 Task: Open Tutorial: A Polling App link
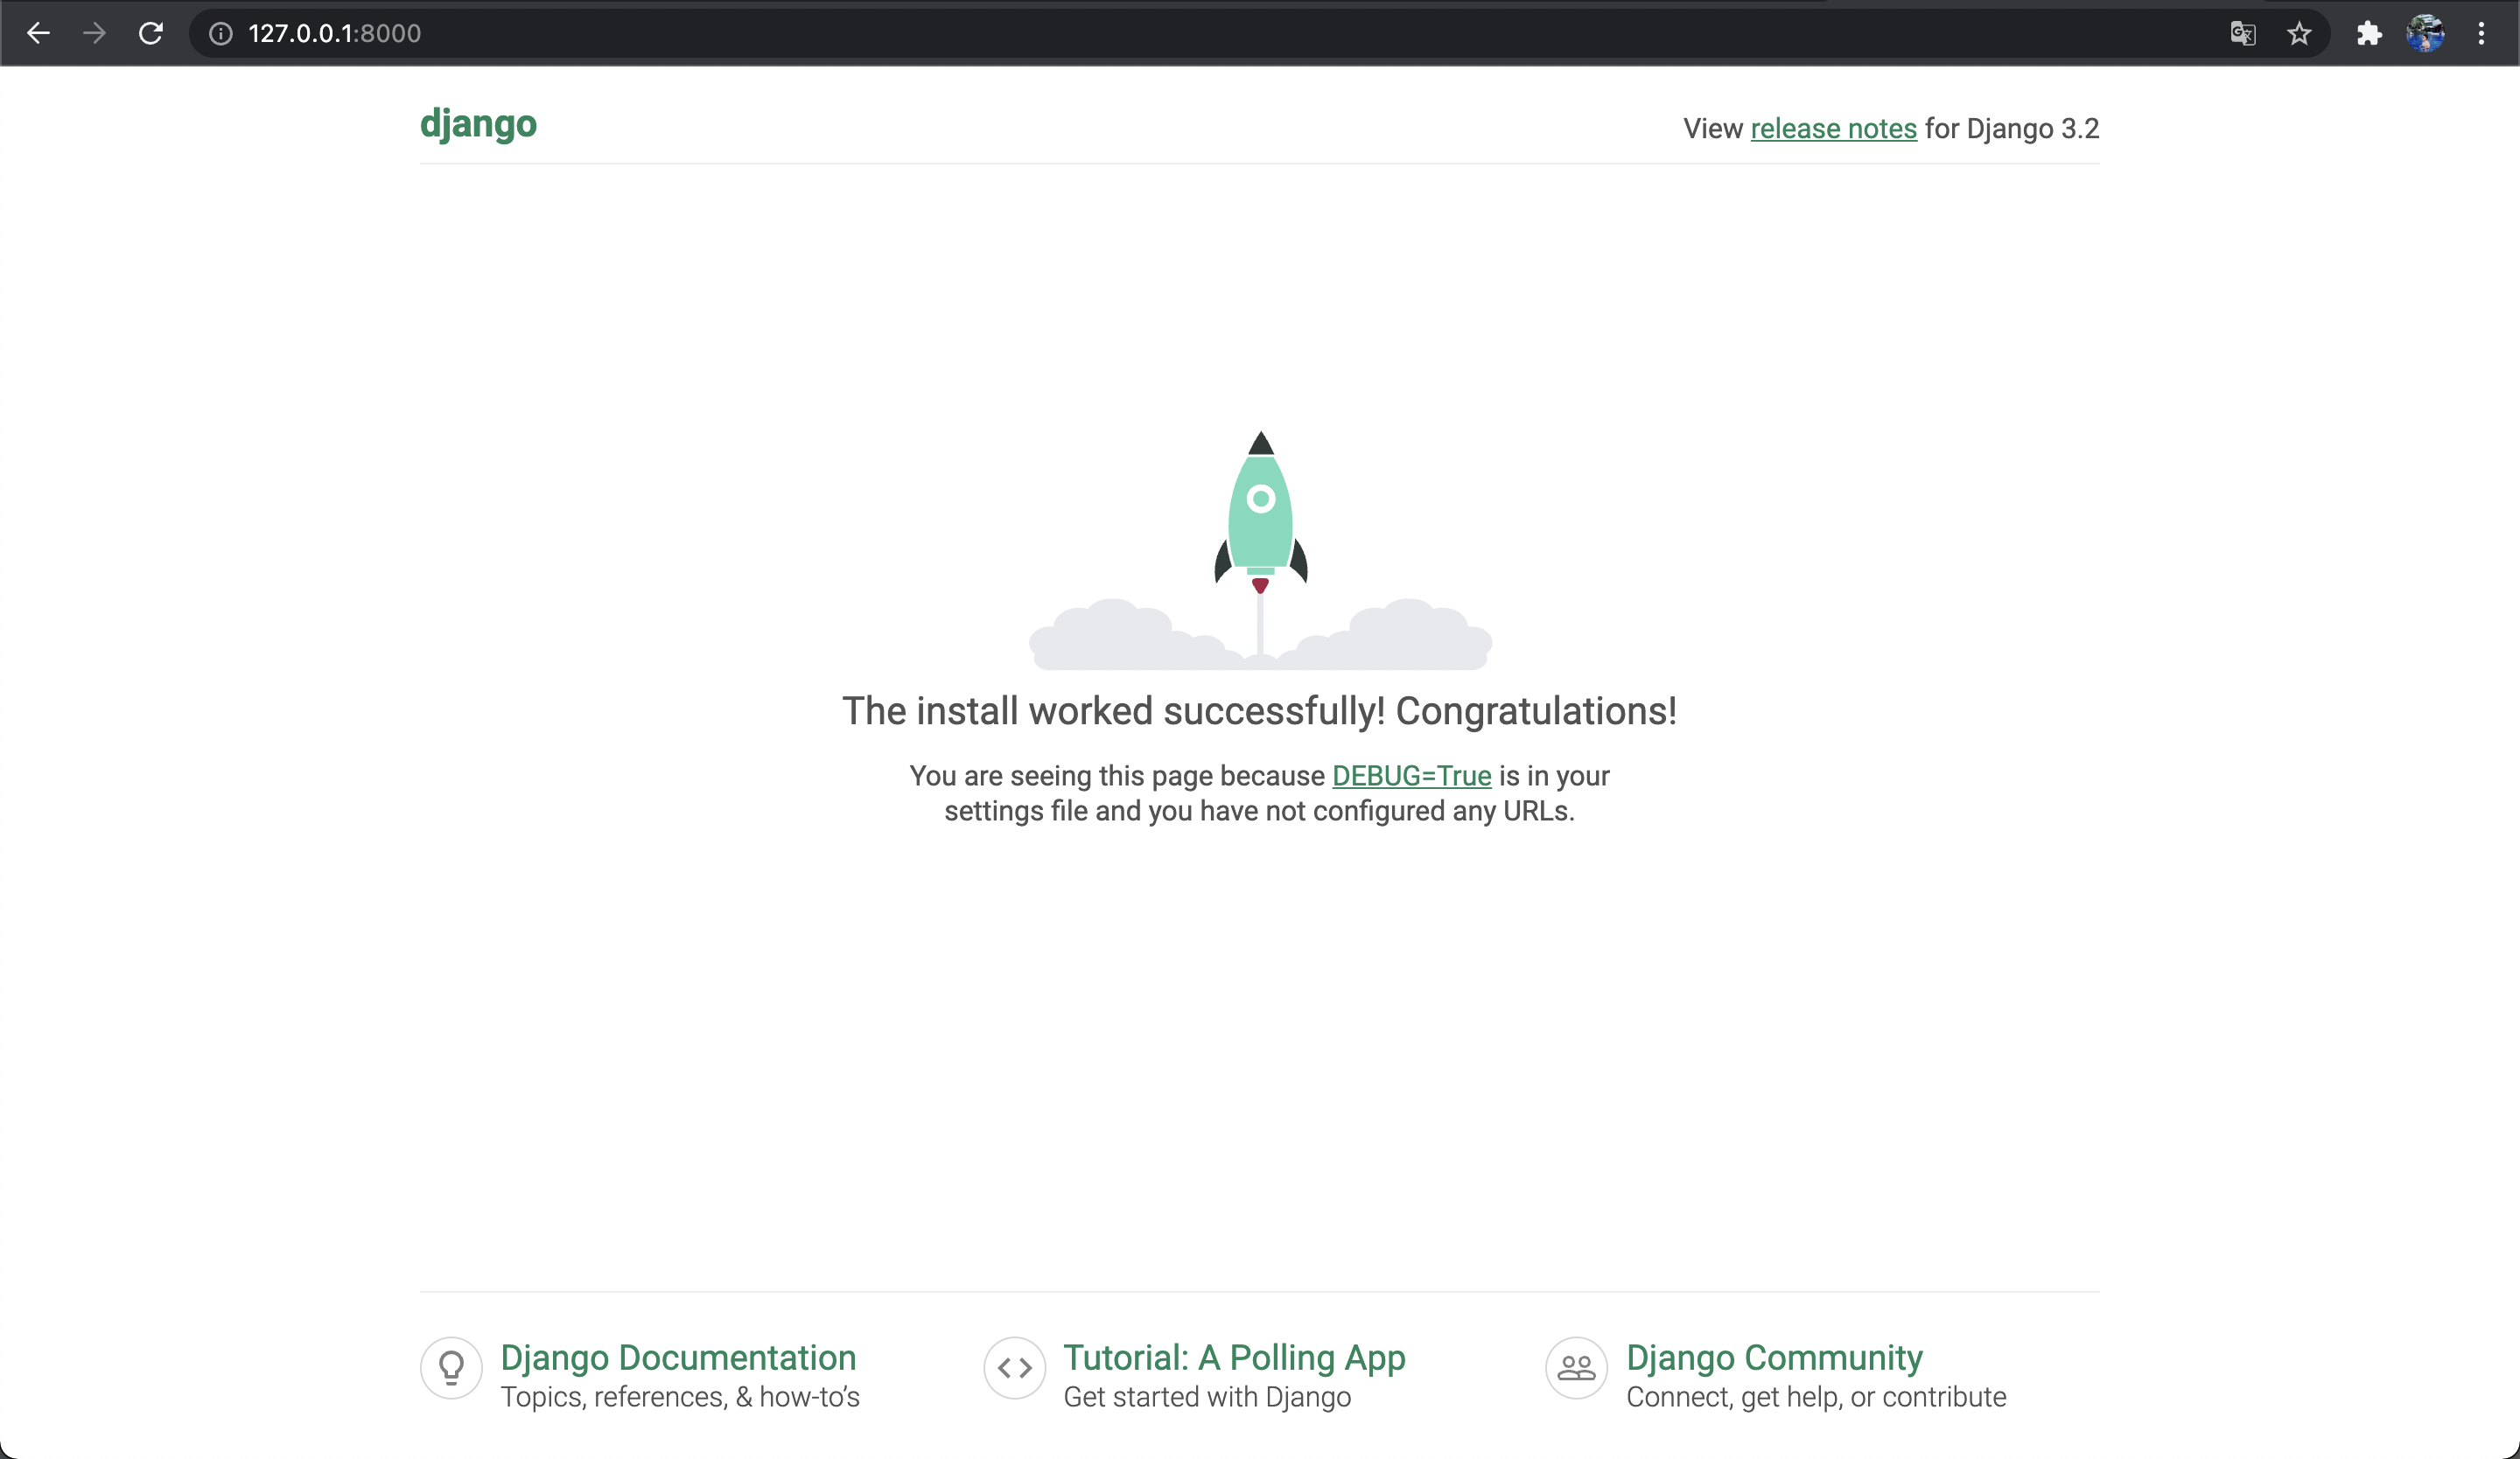click(1234, 1357)
